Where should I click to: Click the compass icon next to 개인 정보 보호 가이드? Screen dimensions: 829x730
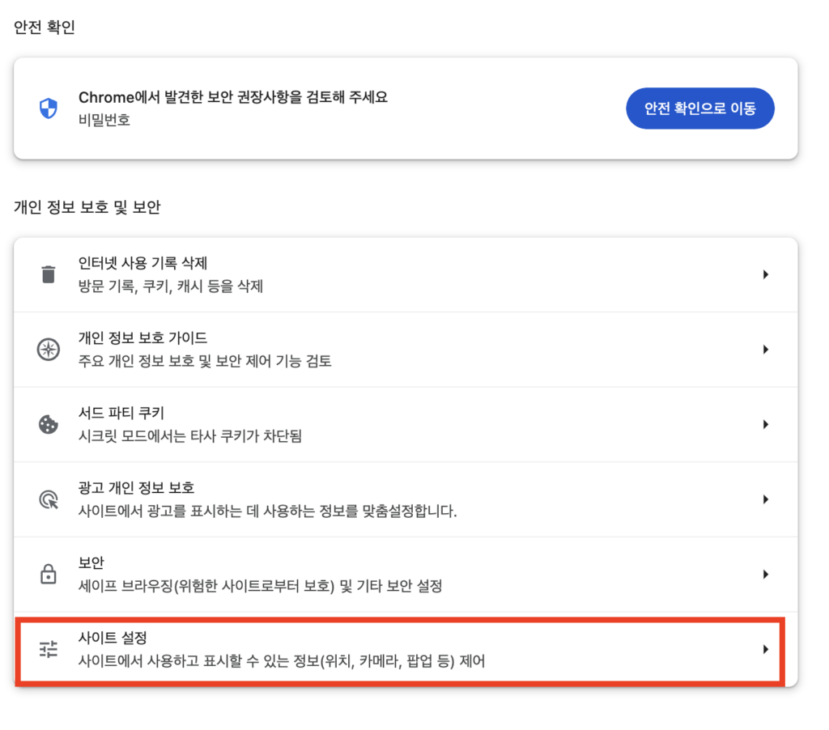click(49, 349)
